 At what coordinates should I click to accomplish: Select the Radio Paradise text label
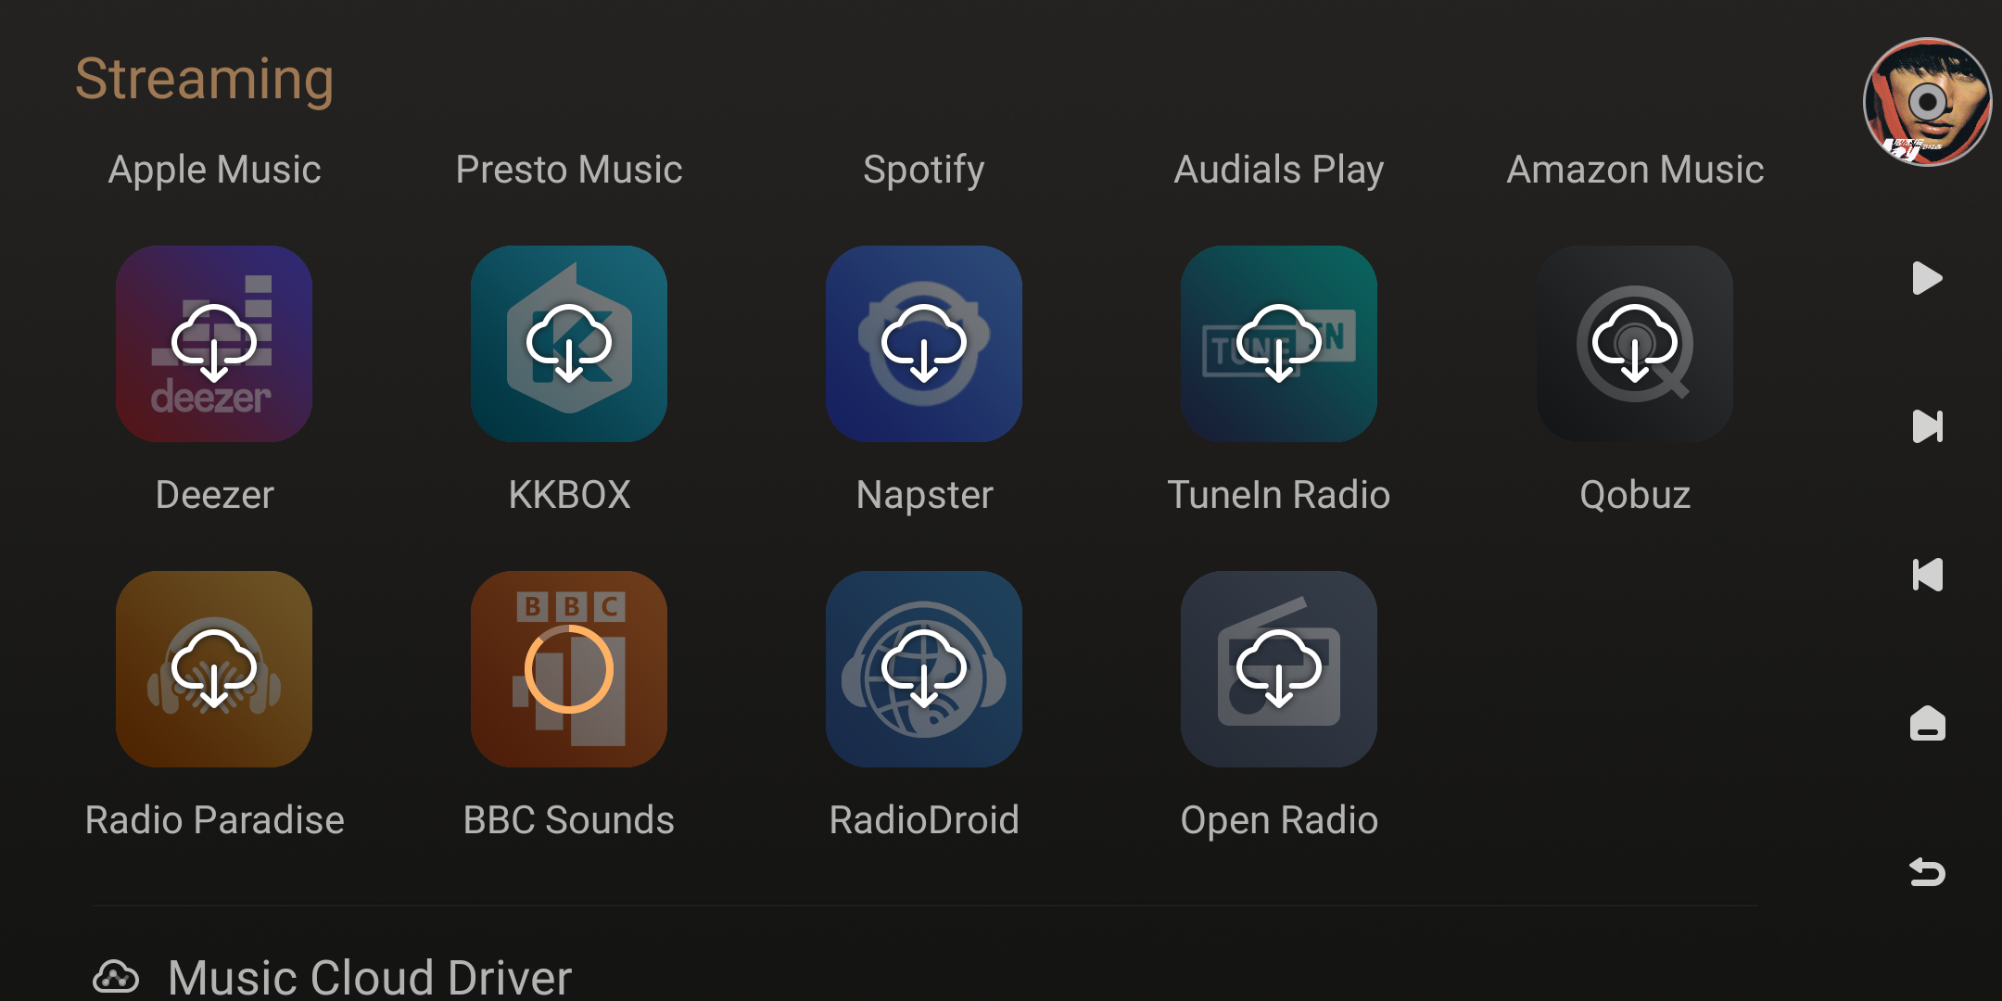[214, 820]
